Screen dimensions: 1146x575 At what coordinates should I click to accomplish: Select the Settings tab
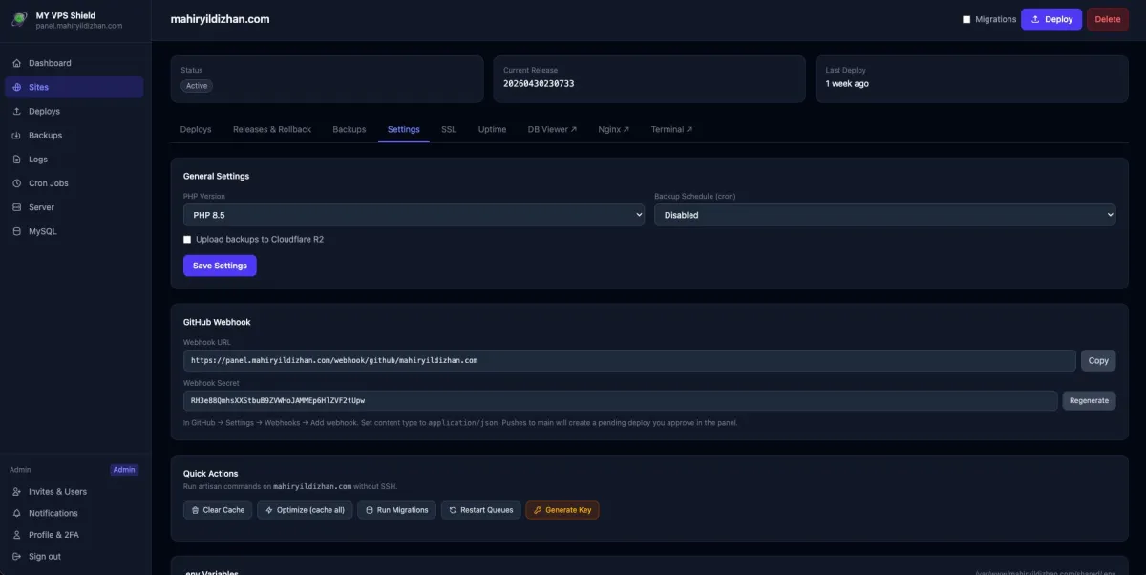point(403,129)
